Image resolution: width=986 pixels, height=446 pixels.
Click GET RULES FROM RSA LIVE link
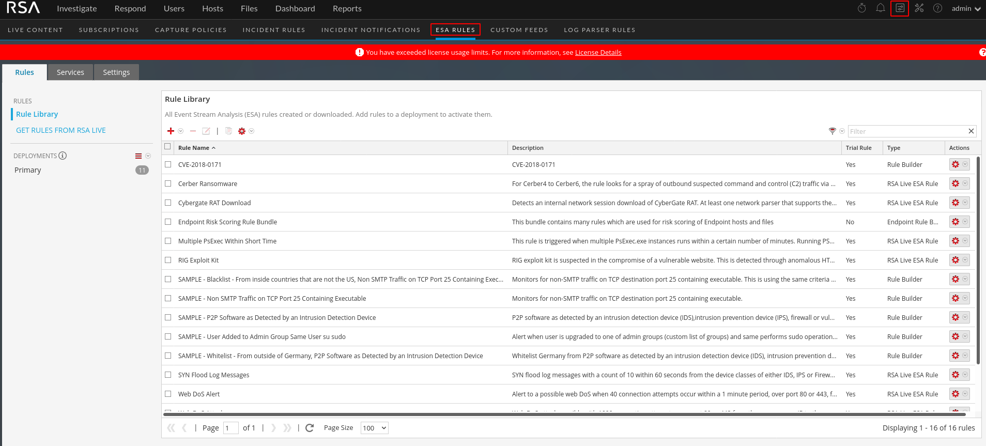coord(61,130)
